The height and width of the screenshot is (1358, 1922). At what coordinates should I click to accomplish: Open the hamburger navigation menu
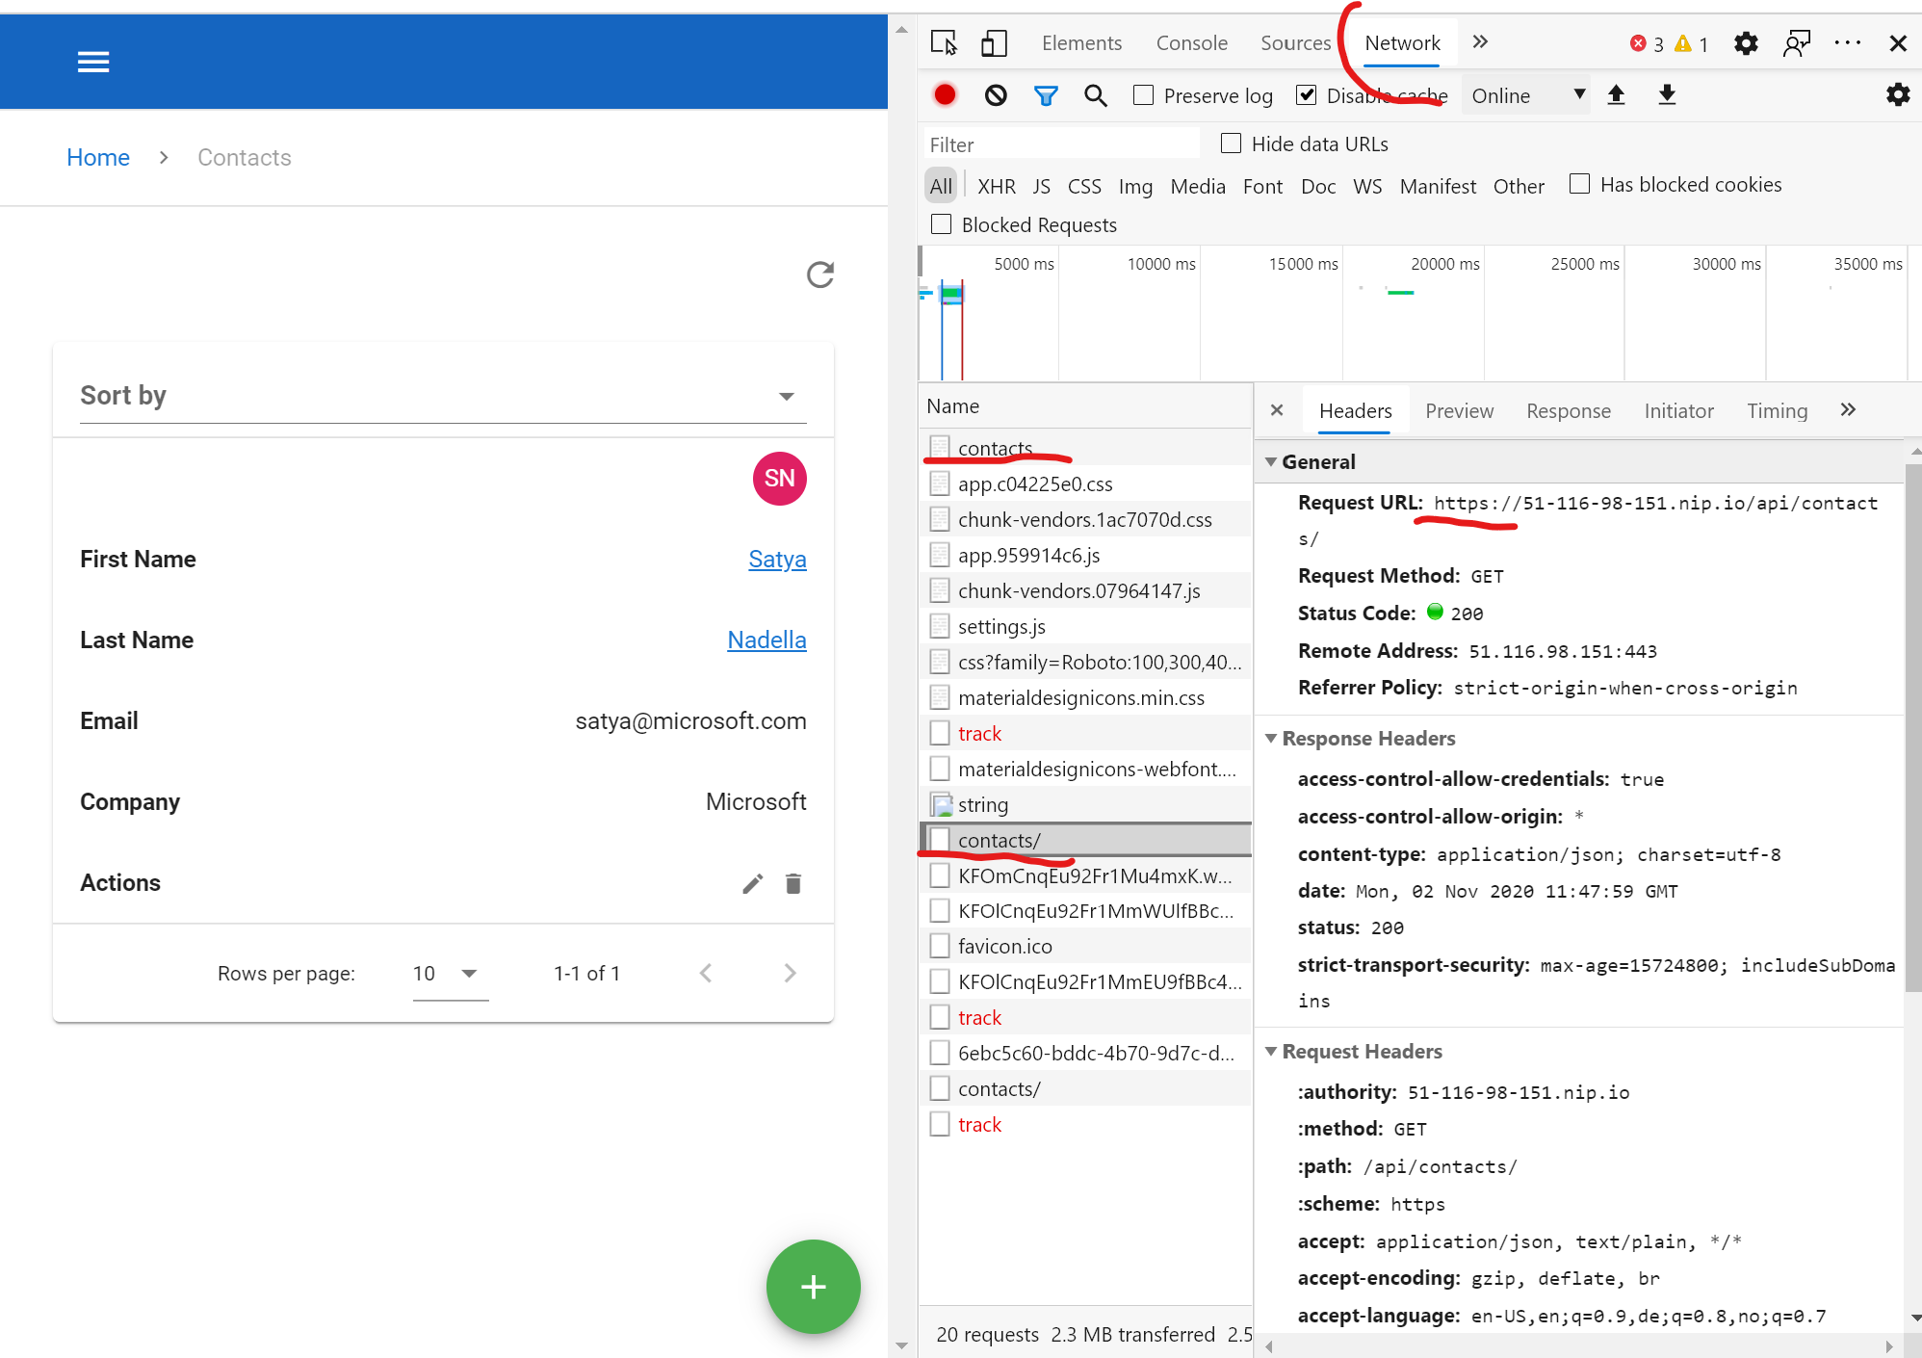tap(93, 62)
